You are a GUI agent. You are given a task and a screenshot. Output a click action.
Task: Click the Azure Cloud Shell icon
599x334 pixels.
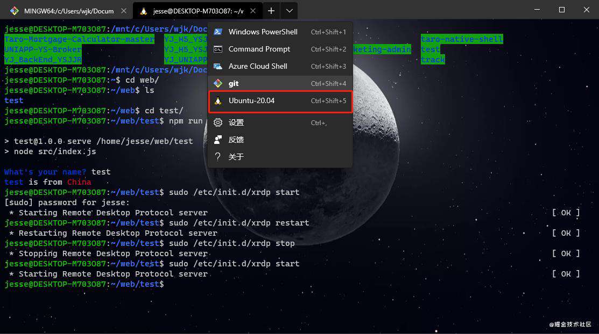coord(218,67)
